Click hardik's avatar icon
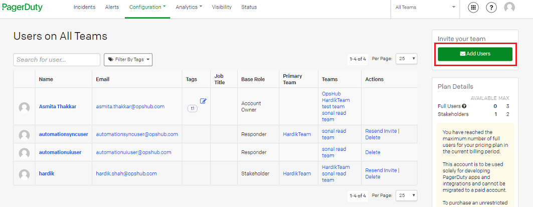Viewport: 533px width, 207px height. click(x=24, y=174)
